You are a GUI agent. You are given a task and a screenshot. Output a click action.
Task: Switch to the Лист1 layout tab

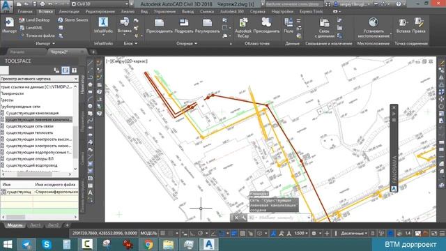pos(36,225)
